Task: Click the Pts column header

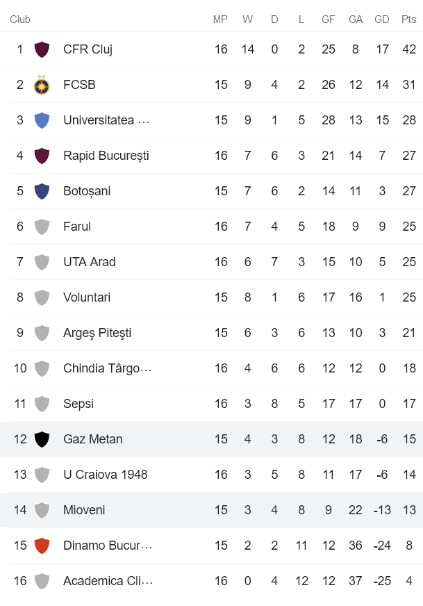Action: click(x=408, y=19)
